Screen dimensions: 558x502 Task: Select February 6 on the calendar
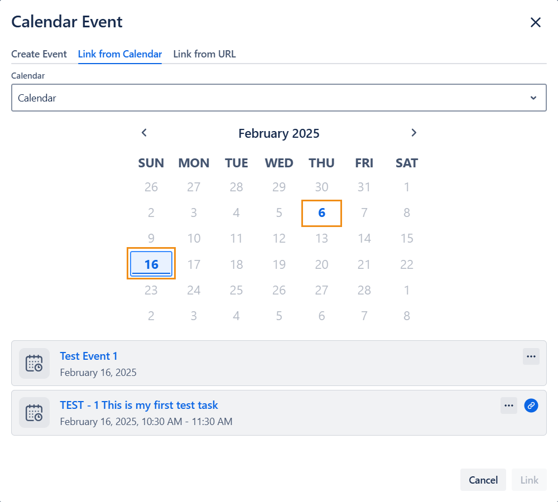click(321, 213)
